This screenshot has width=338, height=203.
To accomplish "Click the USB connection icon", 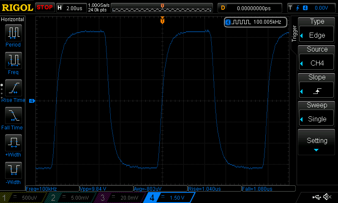I will point(316,197).
